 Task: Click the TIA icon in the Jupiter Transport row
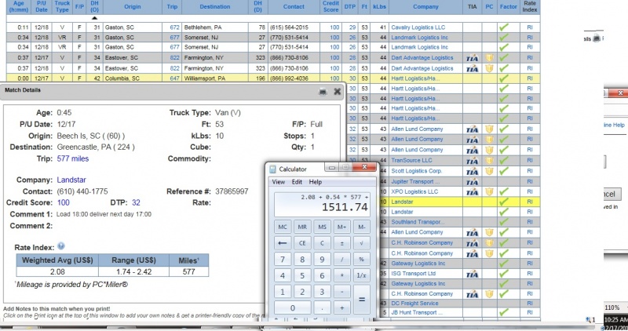473,182
